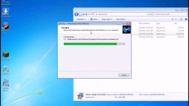Click Cancel in the Malwarebytes Setup dialog

(x=124, y=75)
